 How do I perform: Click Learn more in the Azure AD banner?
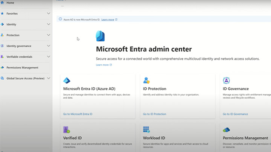click(108, 20)
